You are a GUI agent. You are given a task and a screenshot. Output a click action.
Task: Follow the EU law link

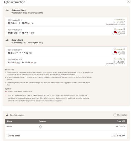pos(28,77)
